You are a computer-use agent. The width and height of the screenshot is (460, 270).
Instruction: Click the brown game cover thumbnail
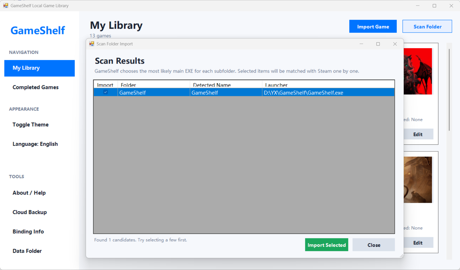418,180
